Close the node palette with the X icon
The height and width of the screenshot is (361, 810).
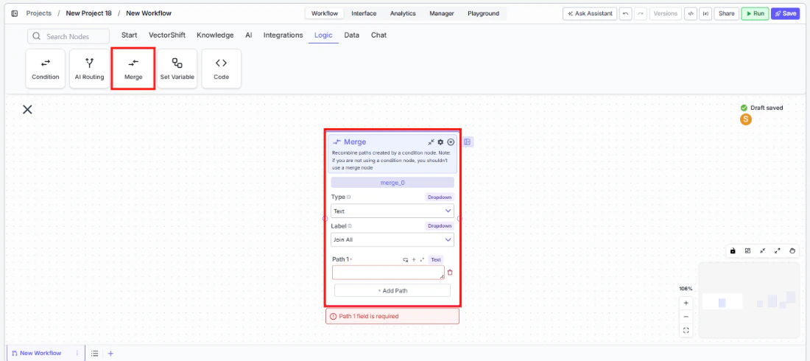[x=27, y=109]
